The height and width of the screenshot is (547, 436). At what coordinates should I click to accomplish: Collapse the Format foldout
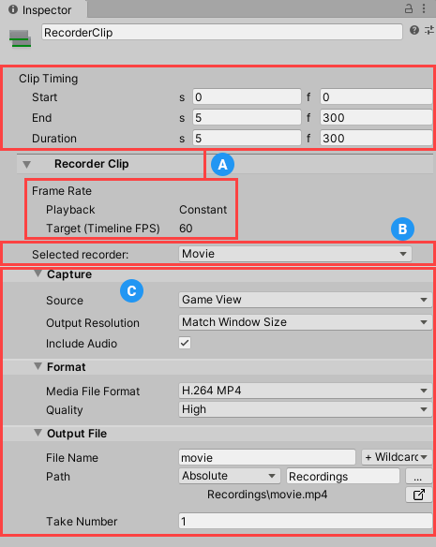pyautogui.click(x=38, y=366)
